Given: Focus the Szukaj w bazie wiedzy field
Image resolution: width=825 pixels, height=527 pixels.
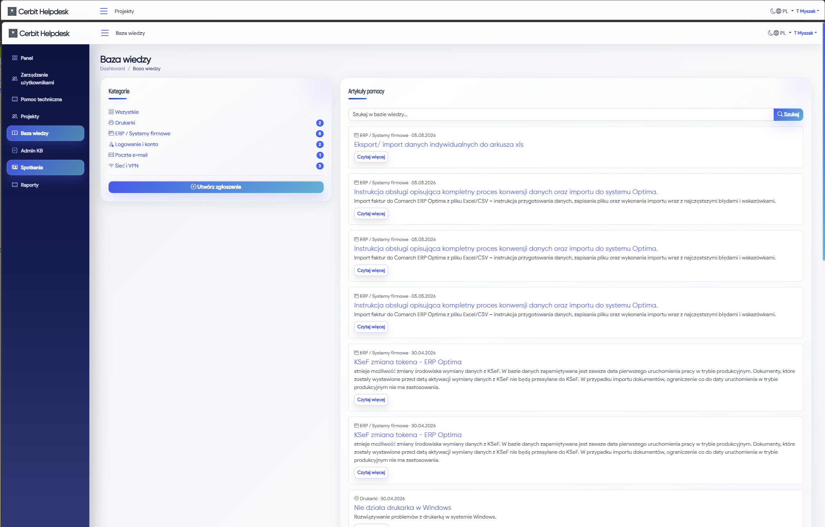Looking at the screenshot, I should coord(561,114).
